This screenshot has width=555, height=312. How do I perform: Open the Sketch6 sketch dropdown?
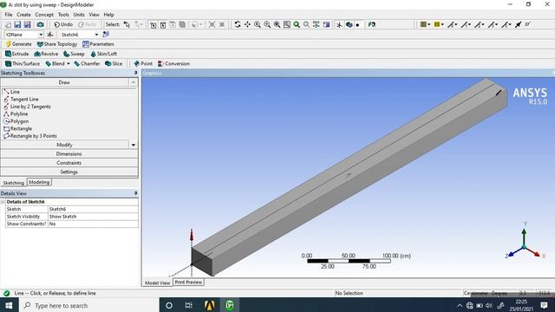tap(96, 35)
